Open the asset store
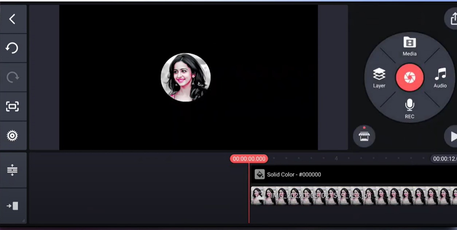This screenshot has width=457, height=230. coord(364,136)
